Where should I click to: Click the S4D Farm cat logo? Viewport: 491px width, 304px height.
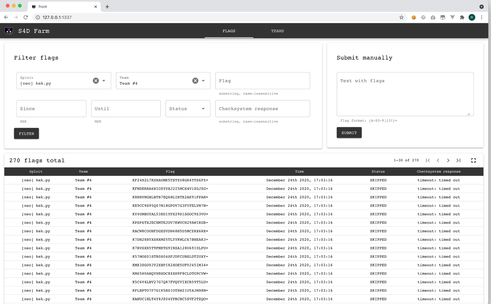[9, 31]
